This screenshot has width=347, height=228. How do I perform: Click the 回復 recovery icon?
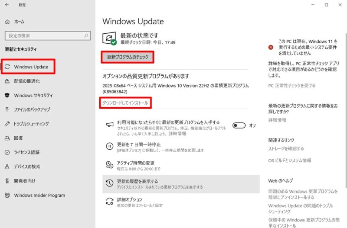7,138
